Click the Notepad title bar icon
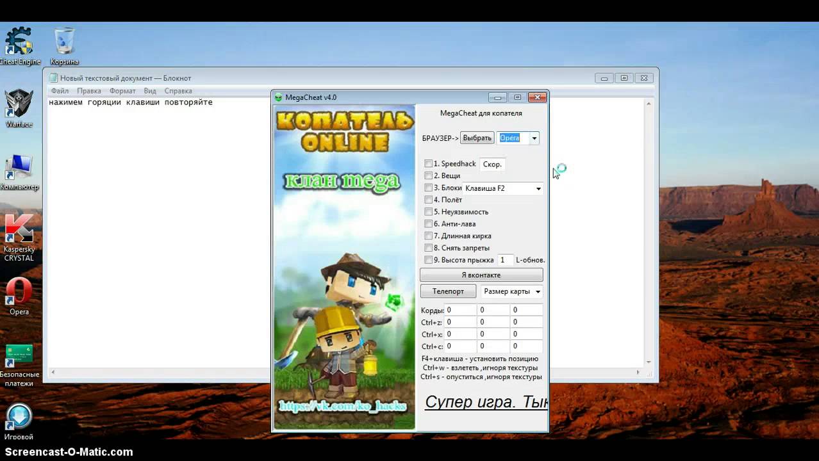Image resolution: width=819 pixels, height=461 pixels. coord(53,78)
